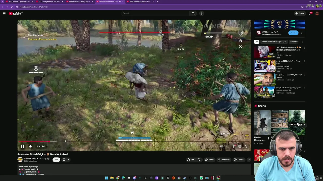
Task: Open a new browser tab with plus
Action: pos(158,2)
